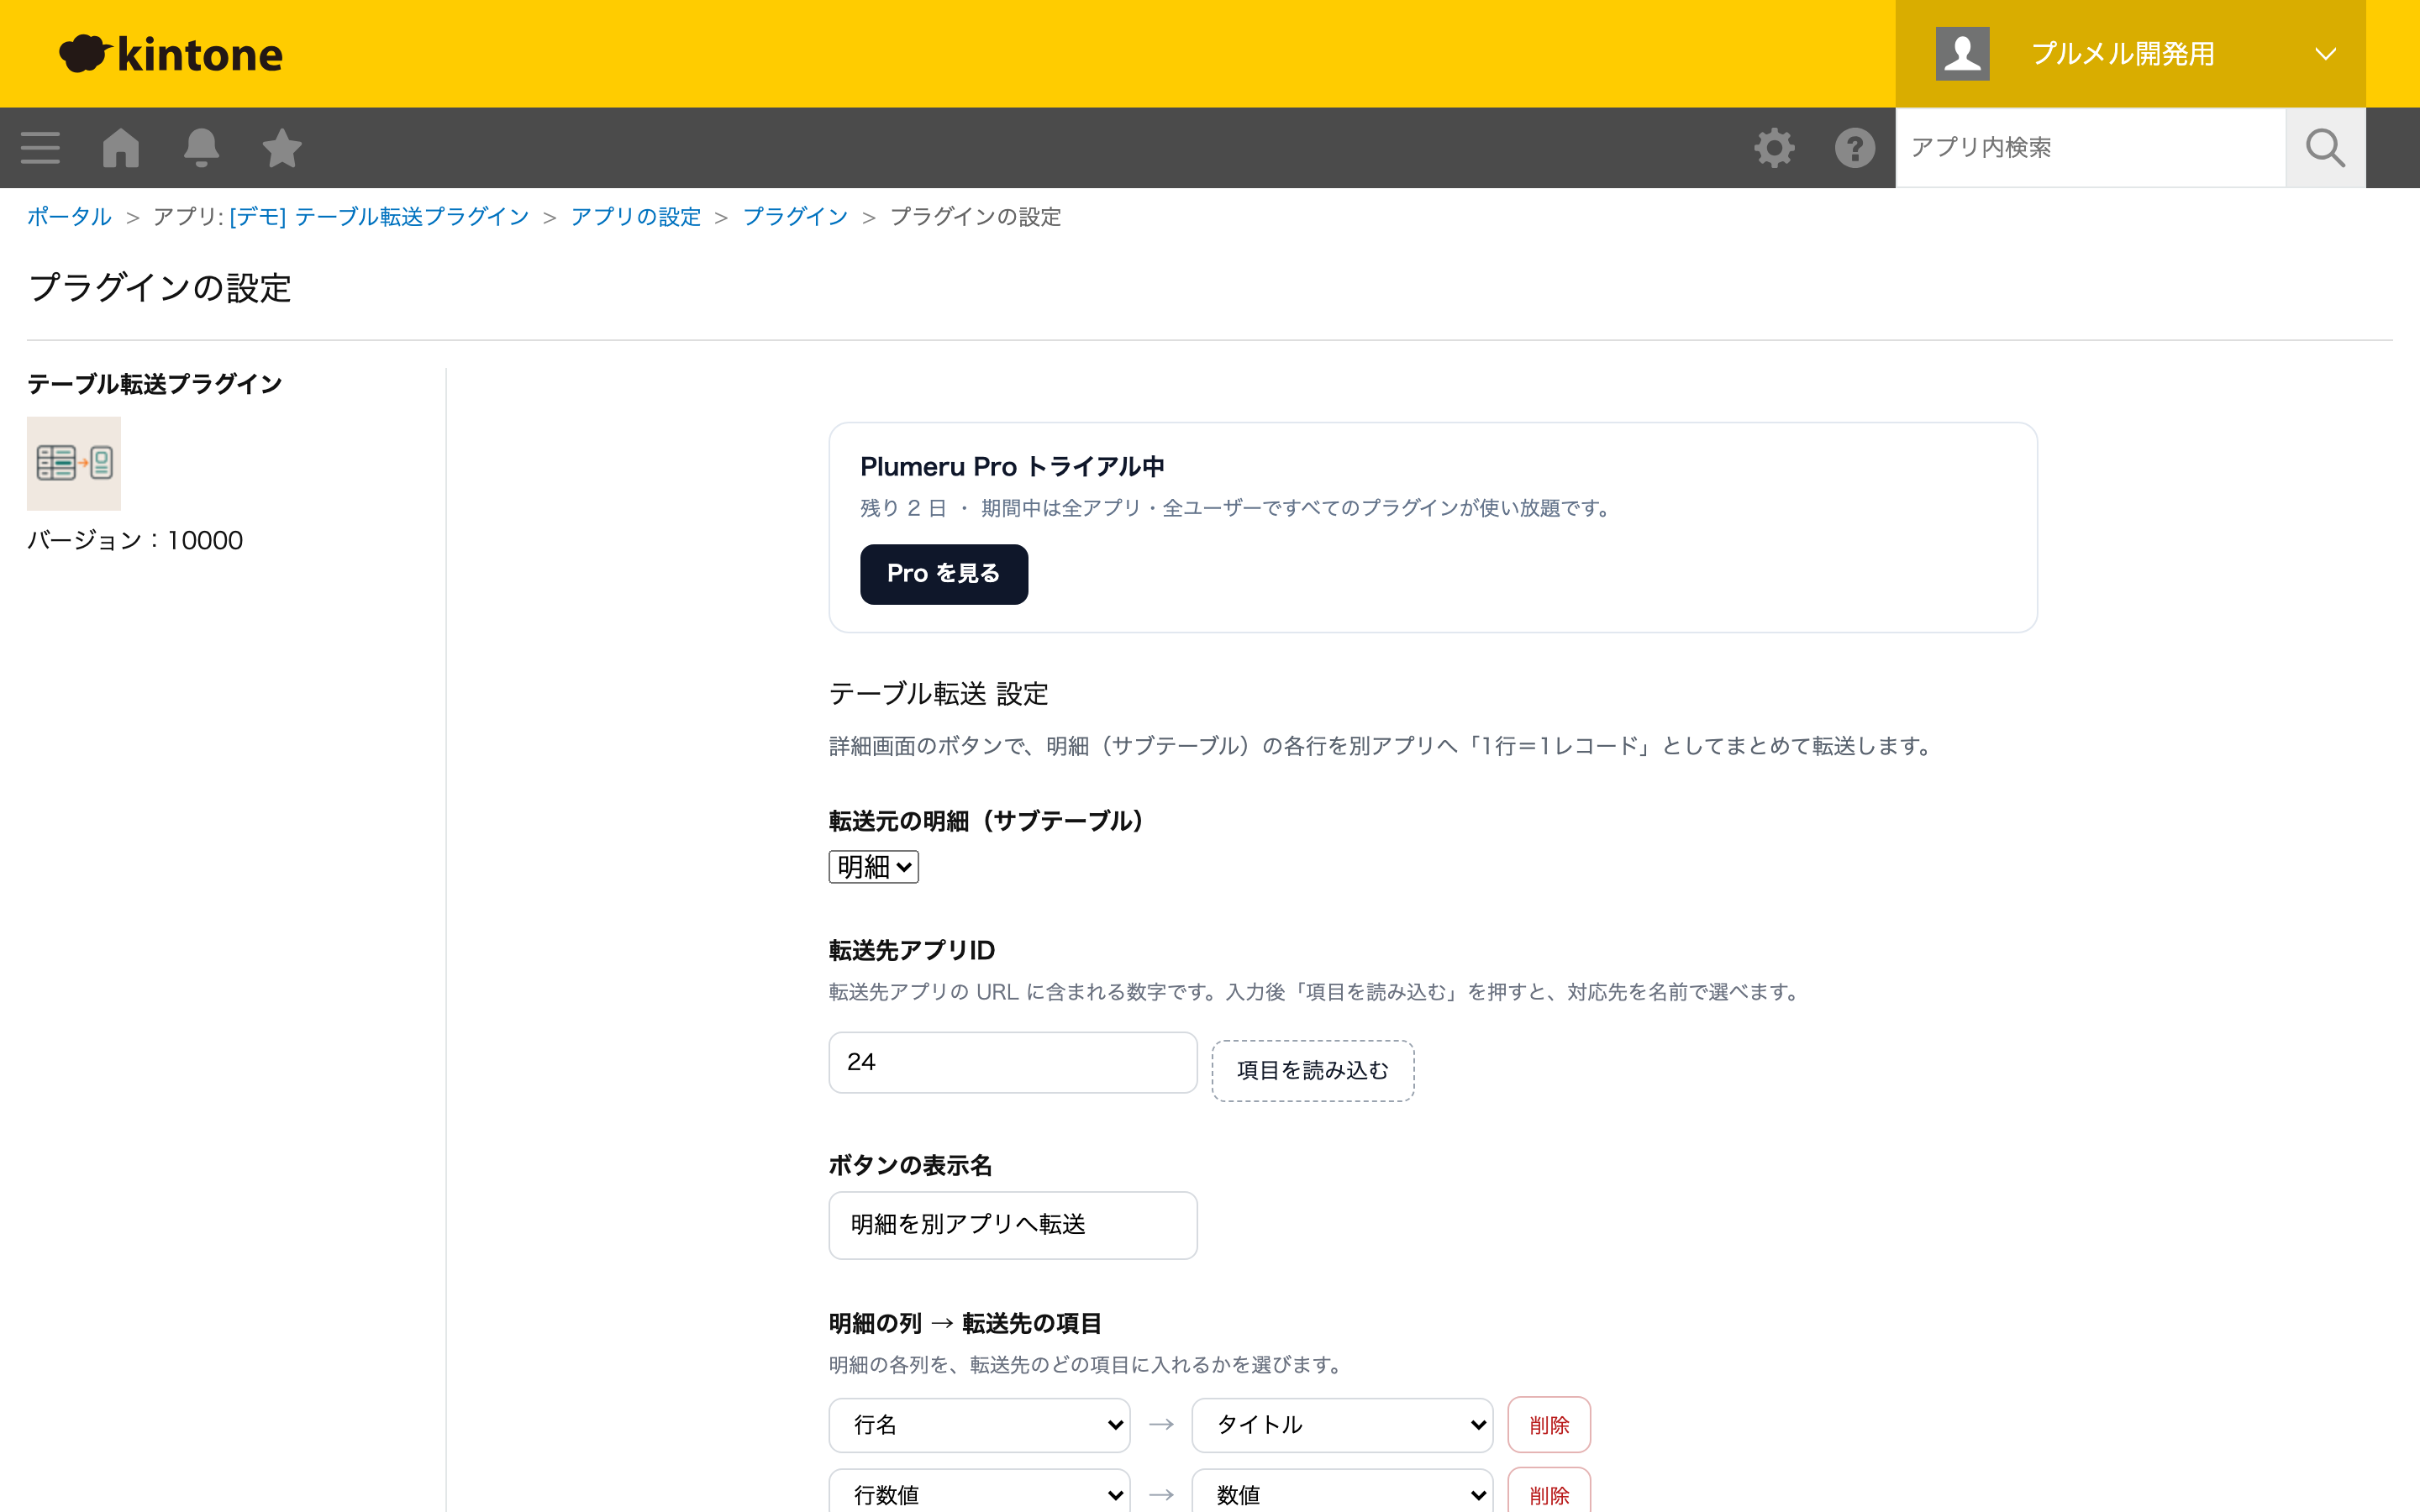Click the table transfer plugin thumbnail
Viewport: 2420px width, 1512px height.
(x=74, y=464)
